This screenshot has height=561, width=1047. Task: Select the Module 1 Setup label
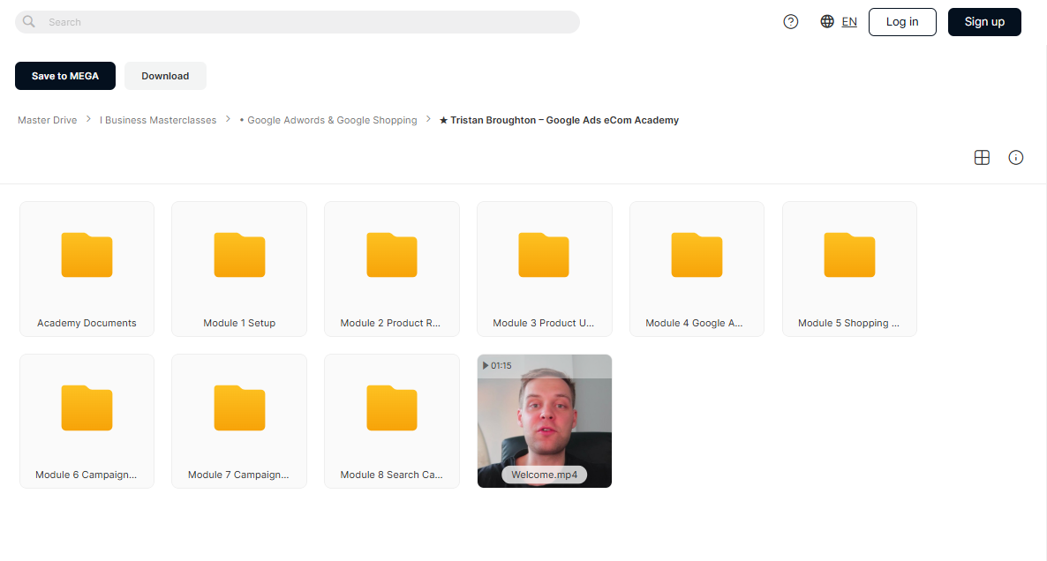(x=239, y=323)
